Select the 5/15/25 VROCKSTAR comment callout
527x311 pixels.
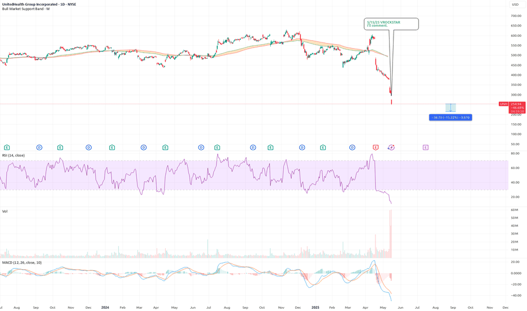pos(391,24)
